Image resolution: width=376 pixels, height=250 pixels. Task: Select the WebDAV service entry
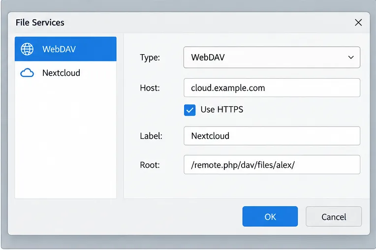pos(65,49)
